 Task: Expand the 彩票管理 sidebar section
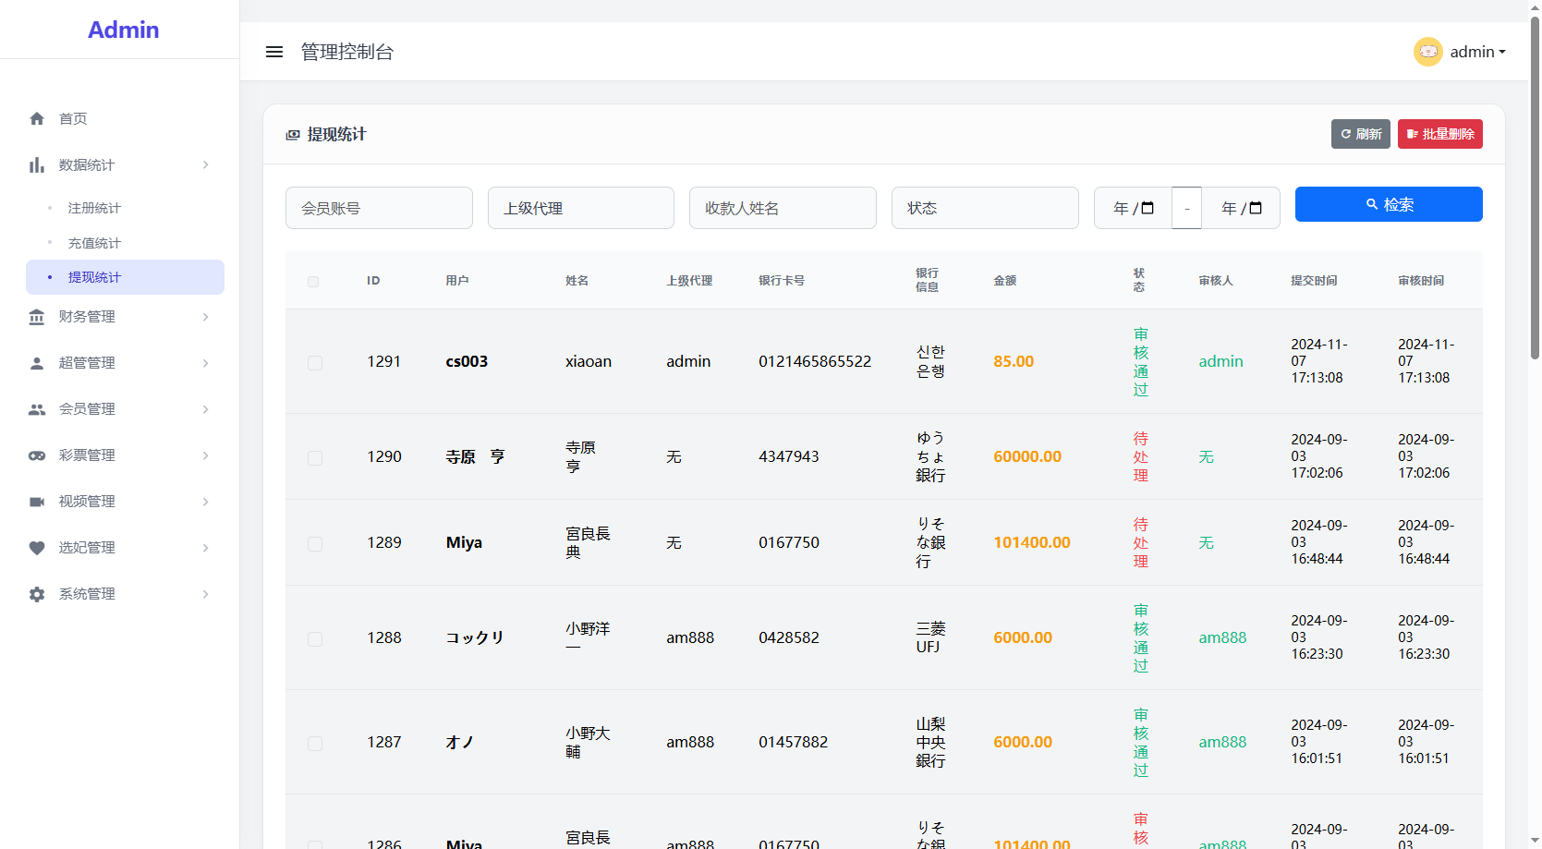pyautogui.click(x=86, y=455)
